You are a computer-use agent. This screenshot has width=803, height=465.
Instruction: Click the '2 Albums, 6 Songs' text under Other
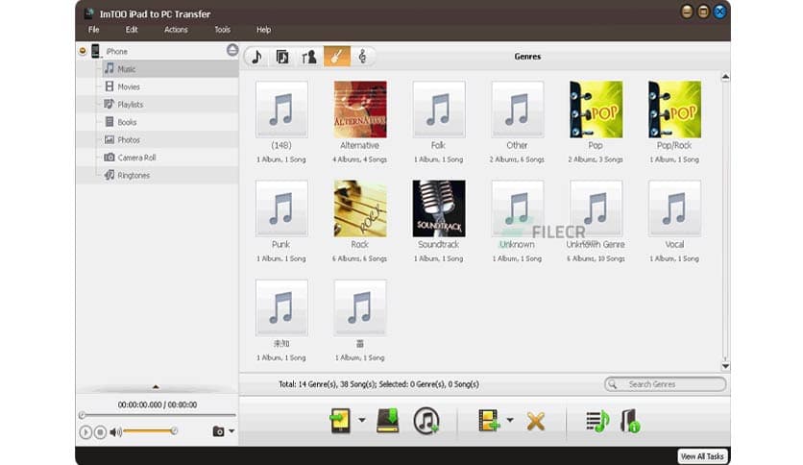[517, 159]
